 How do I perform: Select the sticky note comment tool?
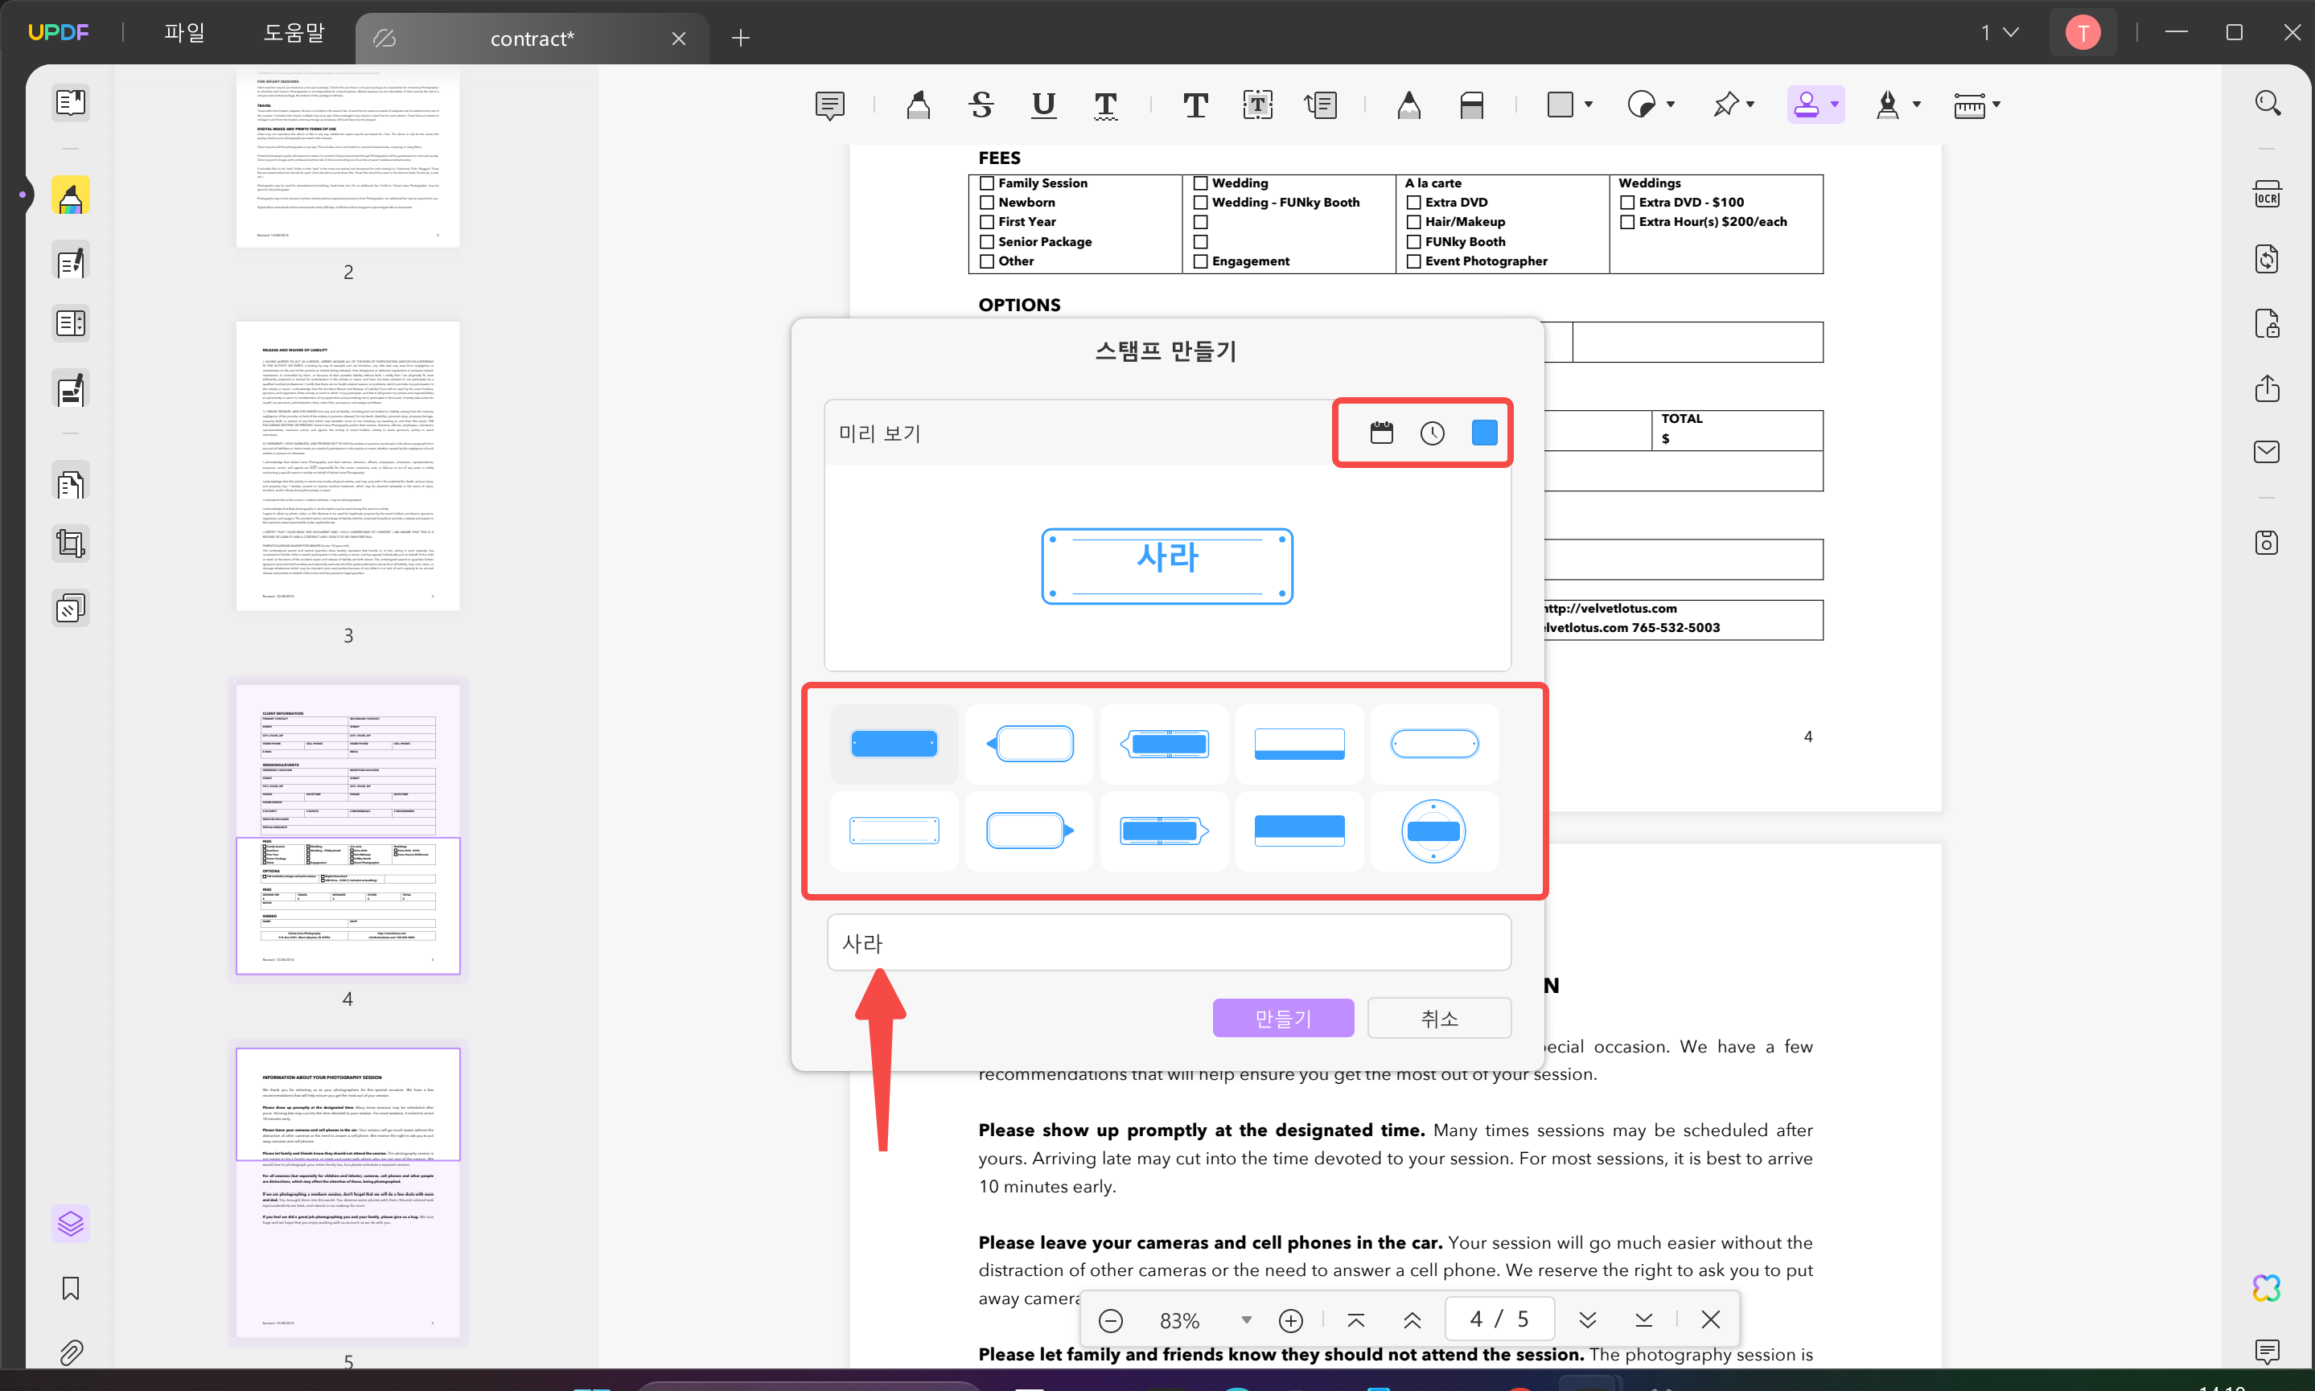point(830,105)
